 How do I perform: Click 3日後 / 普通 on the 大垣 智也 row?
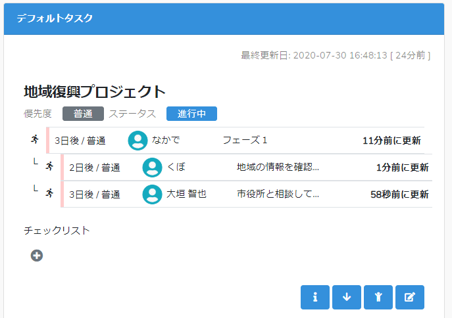(x=95, y=194)
